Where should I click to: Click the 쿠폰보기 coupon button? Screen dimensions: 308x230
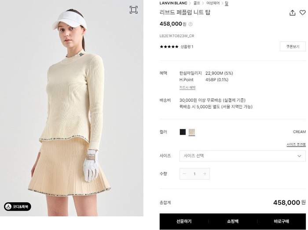293,47
